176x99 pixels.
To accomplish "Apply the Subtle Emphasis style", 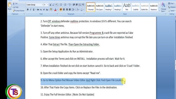I will [145, 7].
